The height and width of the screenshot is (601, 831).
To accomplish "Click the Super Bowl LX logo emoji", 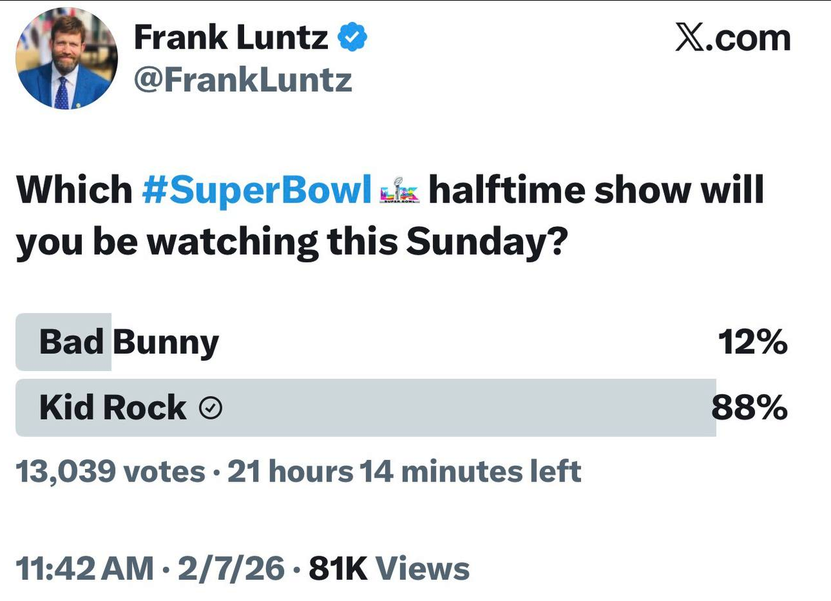I will (x=399, y=190).
